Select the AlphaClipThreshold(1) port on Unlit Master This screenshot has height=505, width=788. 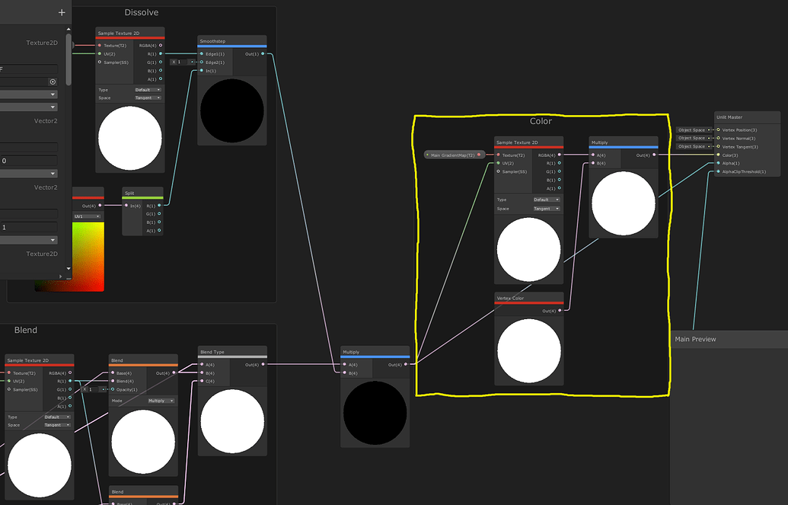point(718,171)
